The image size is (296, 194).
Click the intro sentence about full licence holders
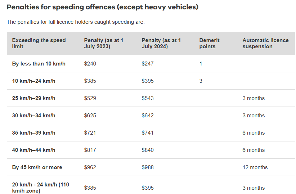coord(76,22)
